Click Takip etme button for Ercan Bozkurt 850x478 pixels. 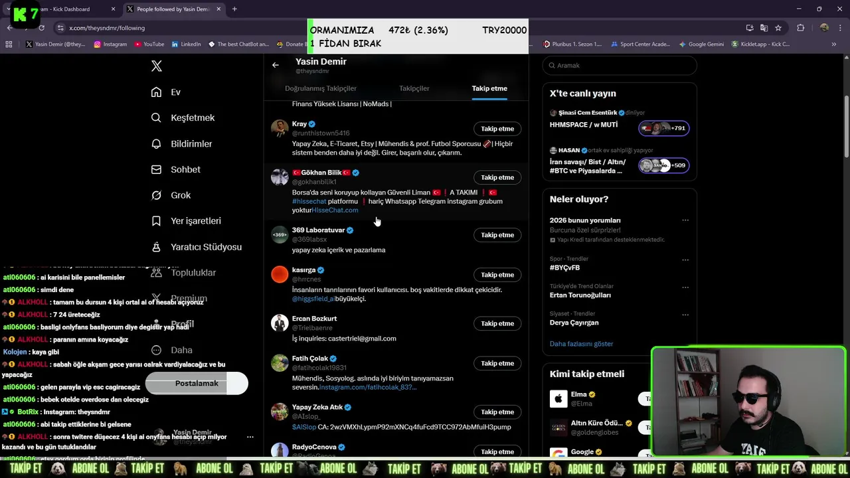(x=497, y=323)
